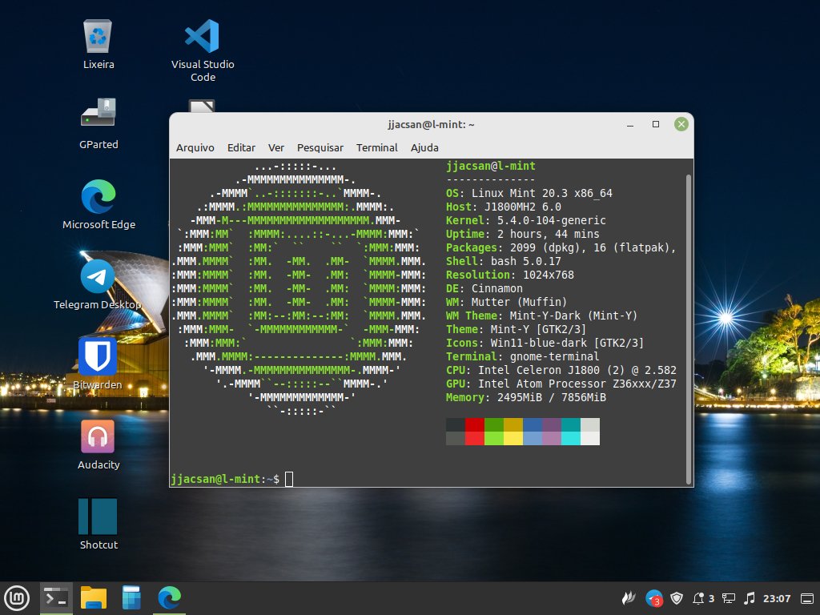Screen dimensions: 820x615
Task: Launch Edge from the taskbar
Action: point(168,597)
